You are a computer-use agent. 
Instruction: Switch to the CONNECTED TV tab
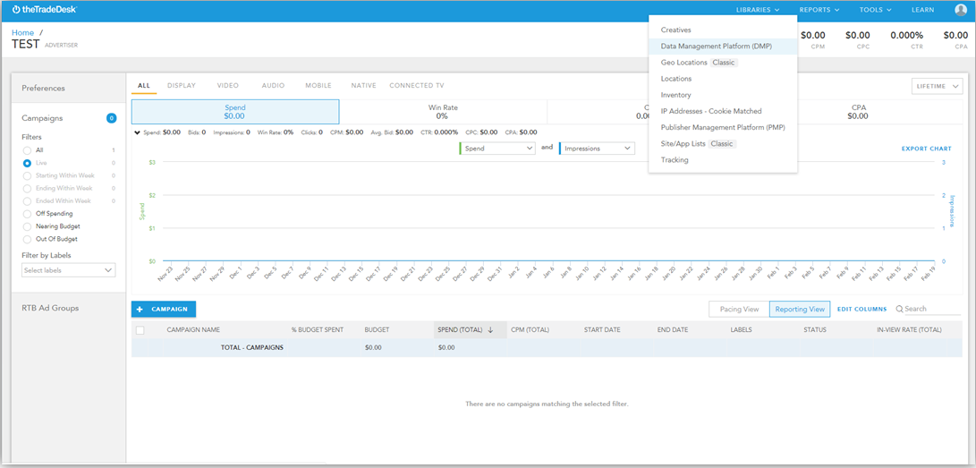tap(416, 86)
